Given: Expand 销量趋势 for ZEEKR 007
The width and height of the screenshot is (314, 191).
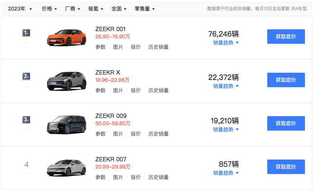Looking at the screenshot, I should [226, 173].
